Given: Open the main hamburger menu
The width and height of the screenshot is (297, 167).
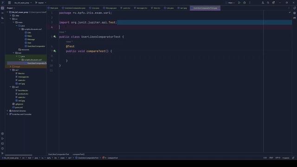Looking at the screenshot, I should tap(9, 3).
